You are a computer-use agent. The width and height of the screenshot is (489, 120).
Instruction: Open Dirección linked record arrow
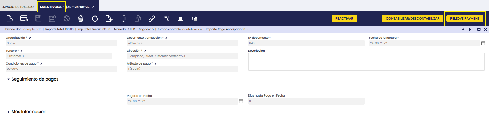point(145,51)
